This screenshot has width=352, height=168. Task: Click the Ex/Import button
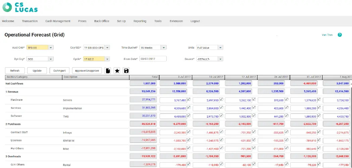pyautogui.click(x=59, y=71)
